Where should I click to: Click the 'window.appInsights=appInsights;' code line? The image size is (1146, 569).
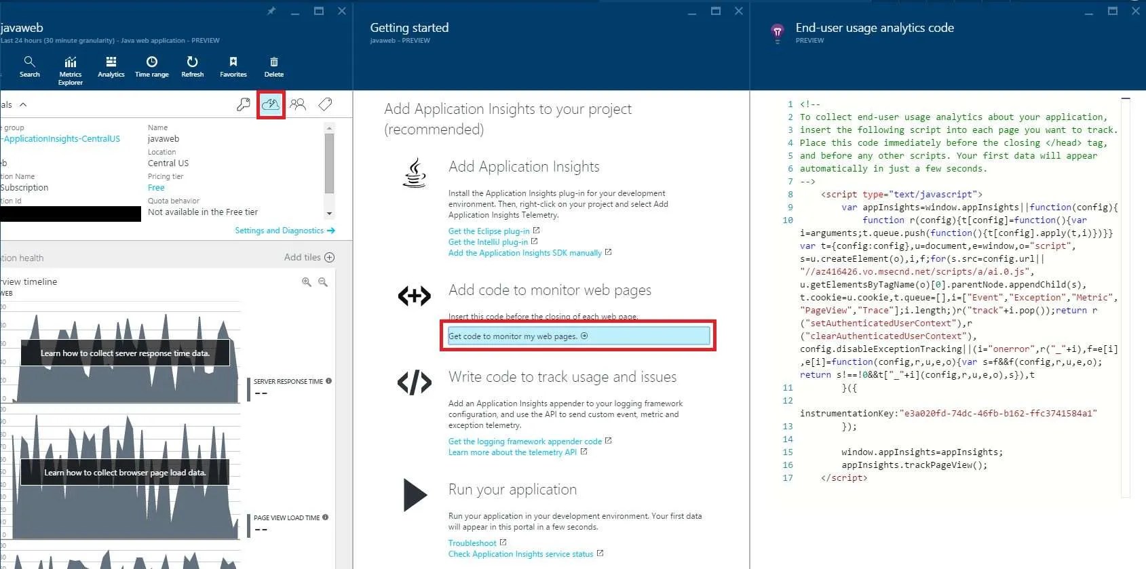(922, 452)
